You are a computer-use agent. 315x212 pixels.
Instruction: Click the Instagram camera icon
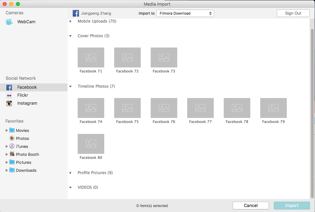9,103
